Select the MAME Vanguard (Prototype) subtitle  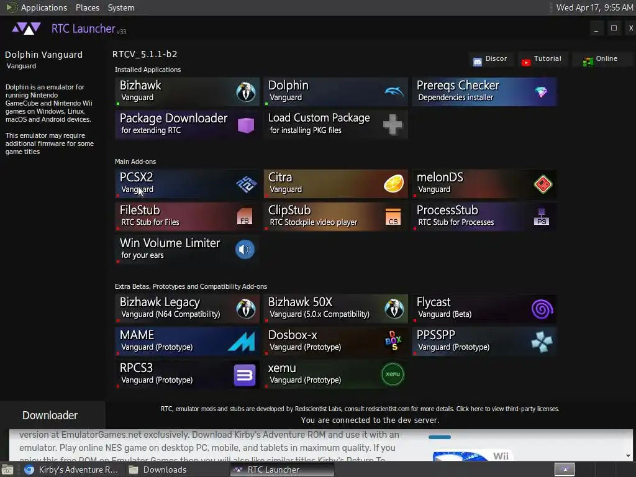click(x=157, y=347)
